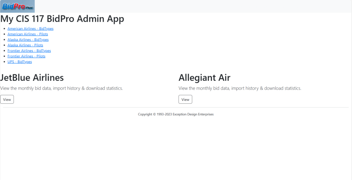
Task: Open Frontier Airlines - Pilots page
Action: click(26, 56)
